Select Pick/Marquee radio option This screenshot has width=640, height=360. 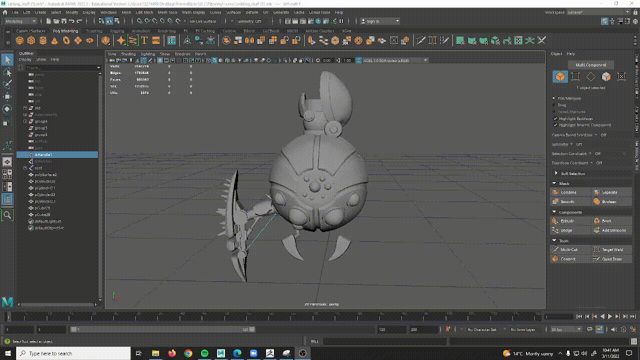(554, 98)
